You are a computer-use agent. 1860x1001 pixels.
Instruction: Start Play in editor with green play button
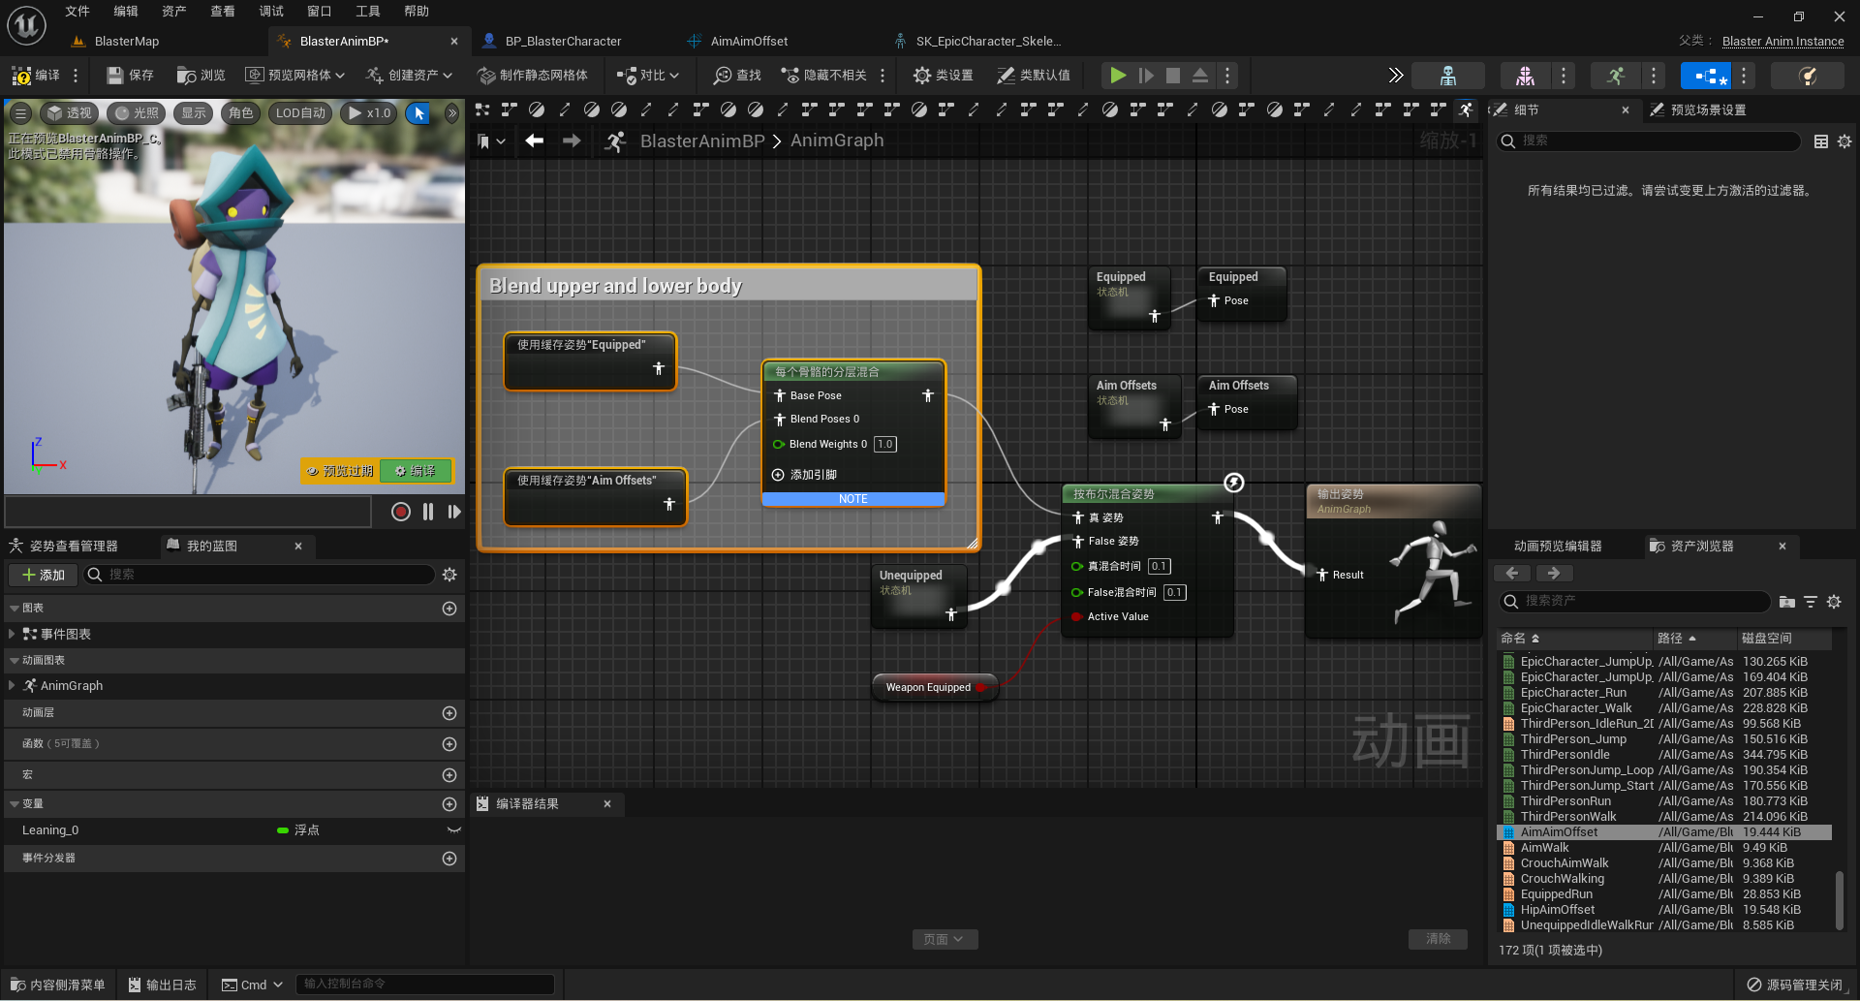coord(1118,76)
